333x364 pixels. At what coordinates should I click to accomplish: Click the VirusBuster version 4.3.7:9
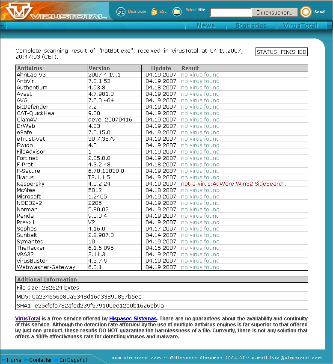tap(98, 260)
